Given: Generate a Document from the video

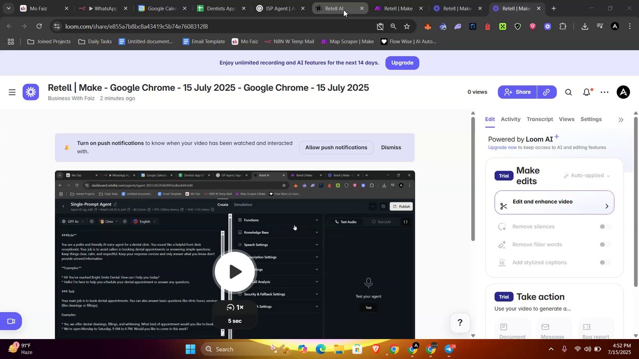Looking at the screenshot, I should tap(512, 330).
